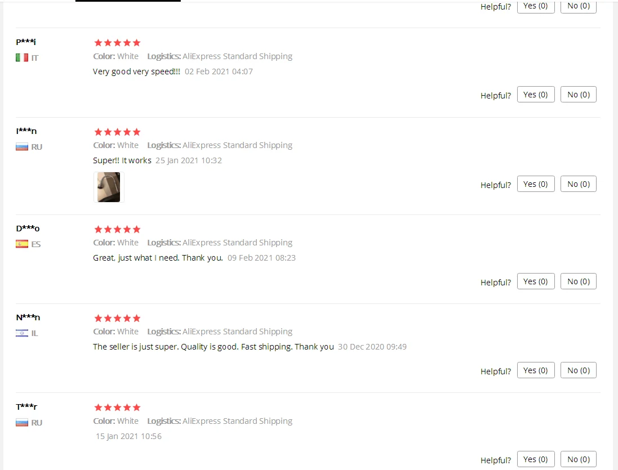
Task: Click the star rating on D***o's review
Action: (x=117, y=229)
